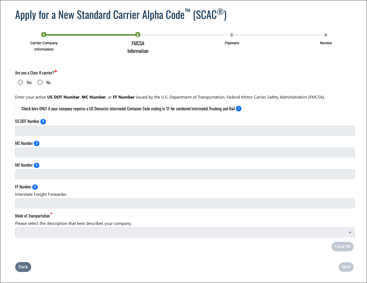Click step 3 Payment circle indicator
367x283 pixels.
click(231, 35)
